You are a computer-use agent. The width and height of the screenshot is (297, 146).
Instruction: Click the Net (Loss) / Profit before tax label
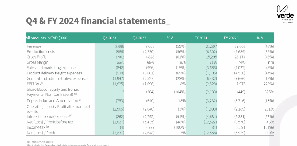[x=50, y=122]
